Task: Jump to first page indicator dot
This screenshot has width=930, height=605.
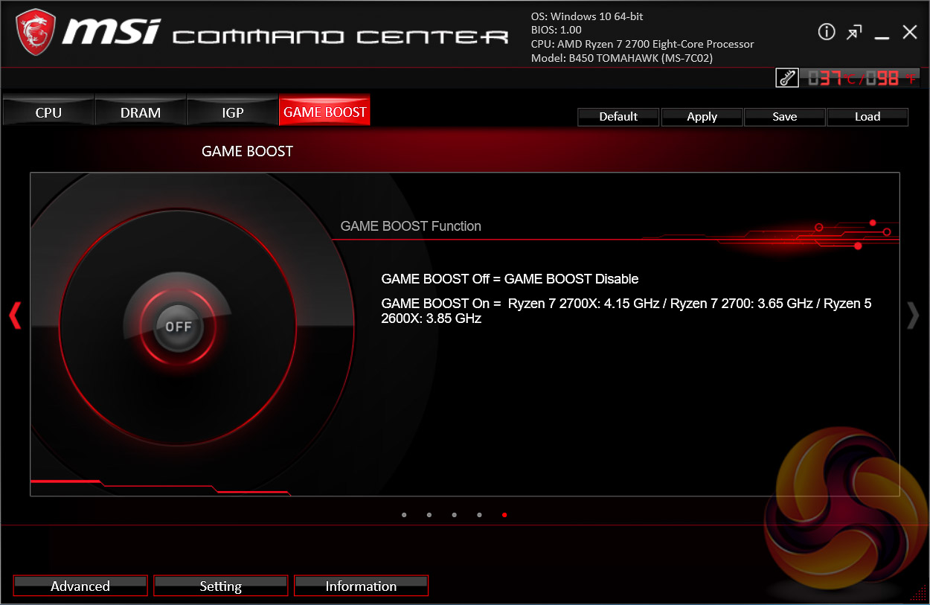Action: (x=404, y=514)
